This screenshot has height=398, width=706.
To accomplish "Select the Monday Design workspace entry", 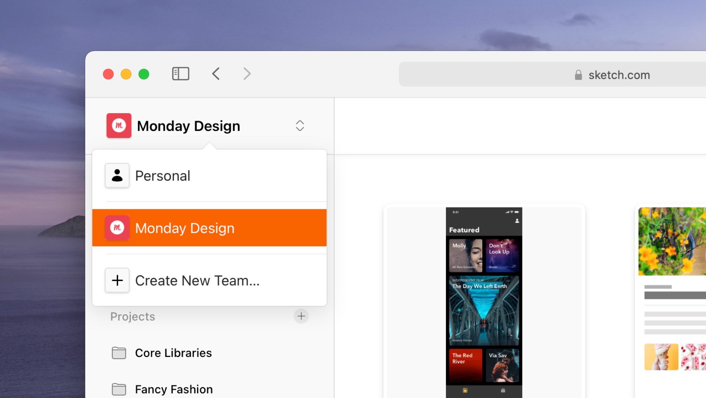I will coord(210,227).
